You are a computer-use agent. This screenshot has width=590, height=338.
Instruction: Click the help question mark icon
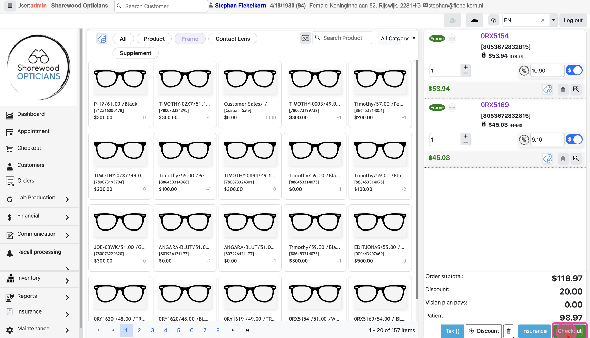coord(494,20)
